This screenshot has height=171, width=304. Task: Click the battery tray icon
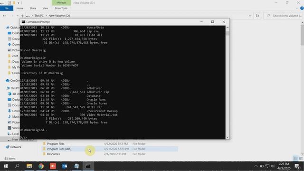tap(262, 166)
